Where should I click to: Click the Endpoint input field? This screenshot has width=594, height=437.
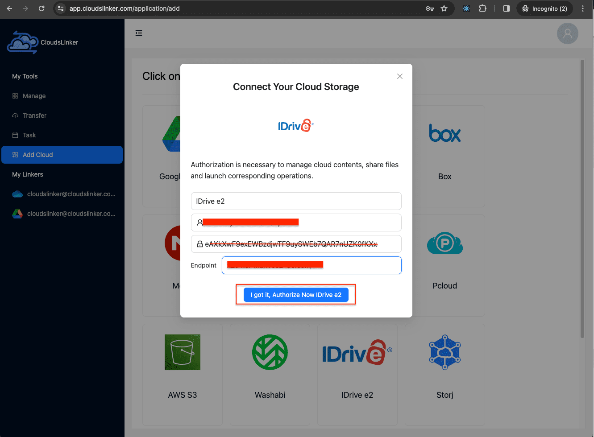pyautogui.click(x=312, y=265)
